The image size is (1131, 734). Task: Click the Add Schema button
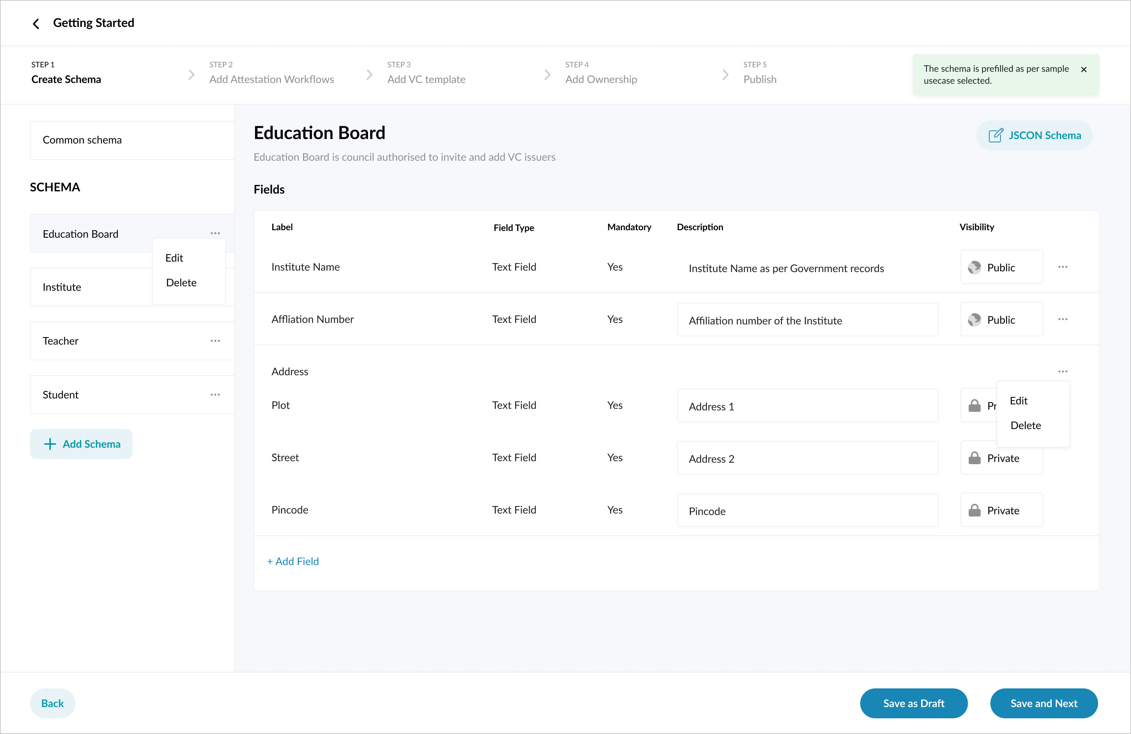coord(81,444)
